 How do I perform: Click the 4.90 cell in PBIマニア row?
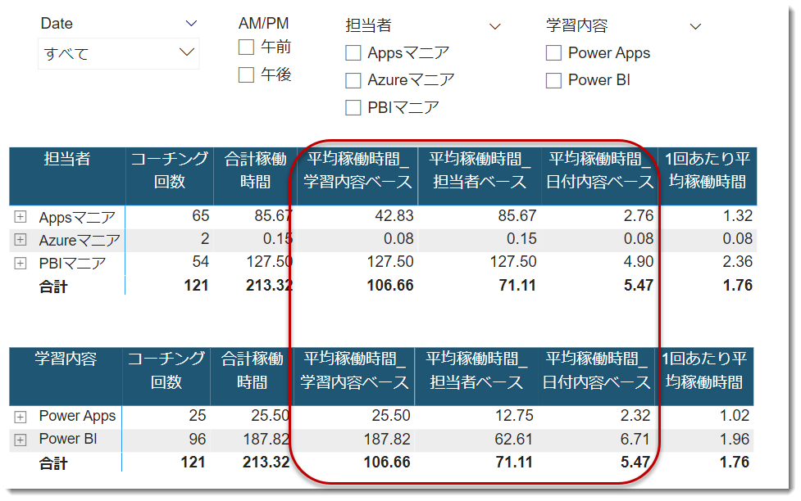(x=639, y=262)
